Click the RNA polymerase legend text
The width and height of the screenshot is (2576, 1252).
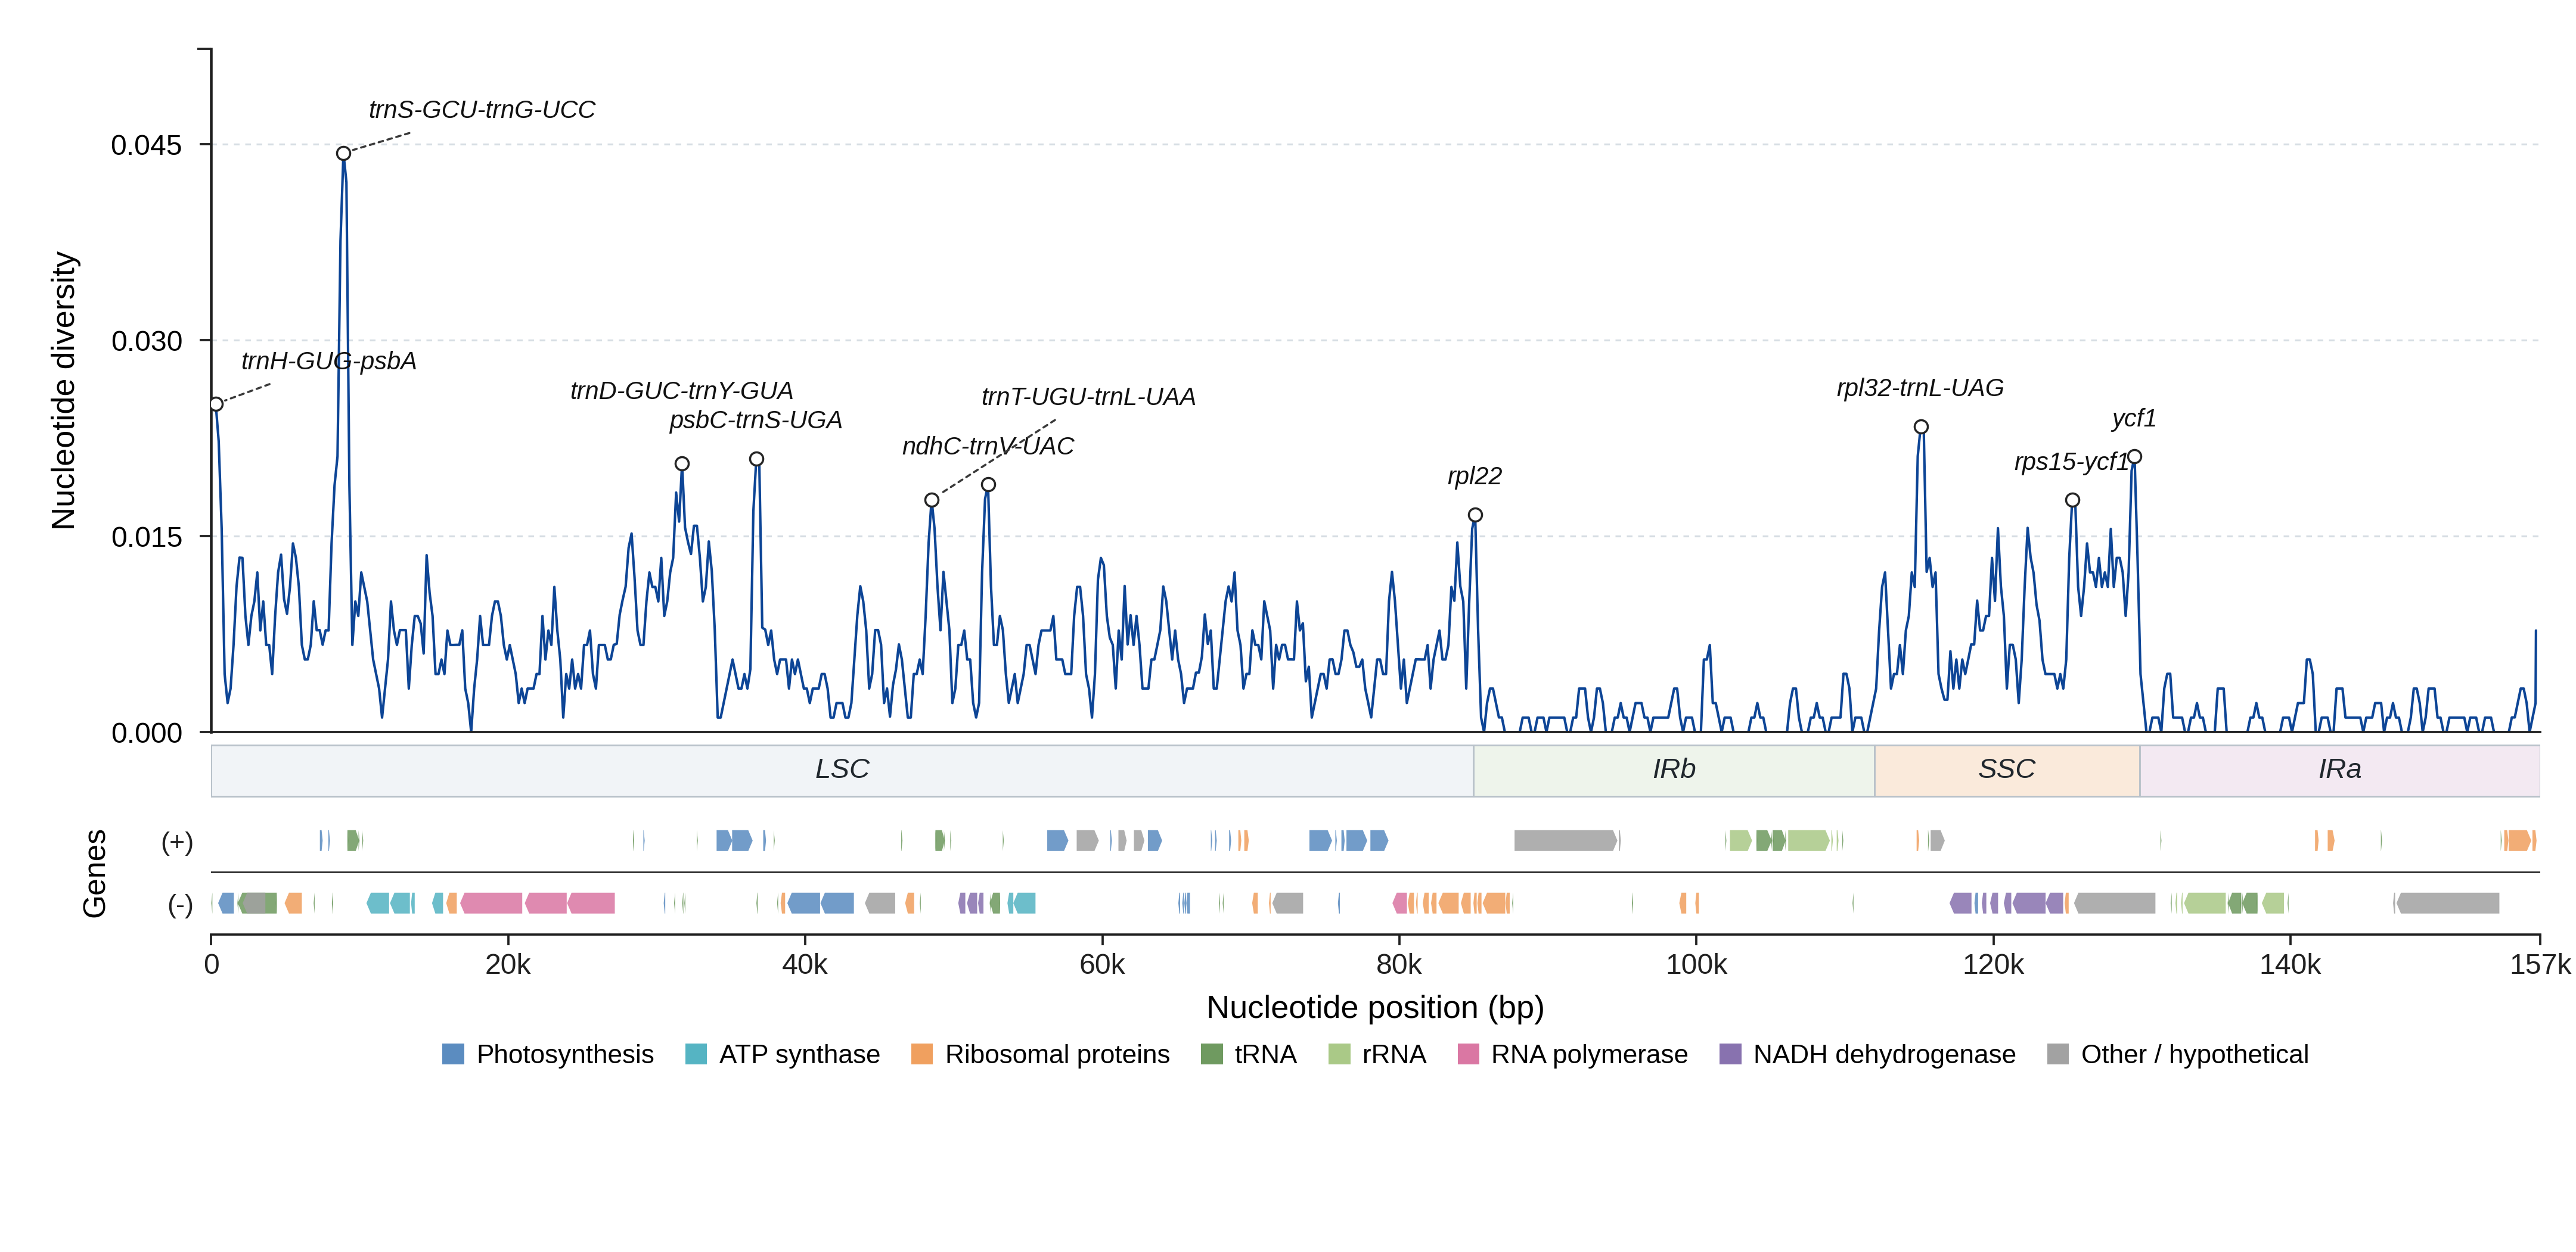coord(1590,1055)
